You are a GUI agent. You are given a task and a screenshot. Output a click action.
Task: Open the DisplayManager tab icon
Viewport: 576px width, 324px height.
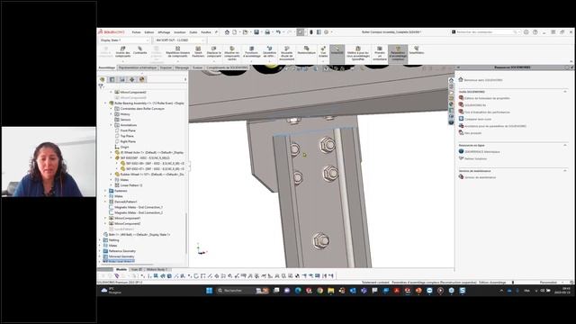142,79
